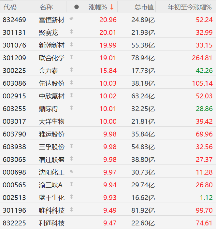Click the 名称 column header
The image size is (216, 229).
46,7
